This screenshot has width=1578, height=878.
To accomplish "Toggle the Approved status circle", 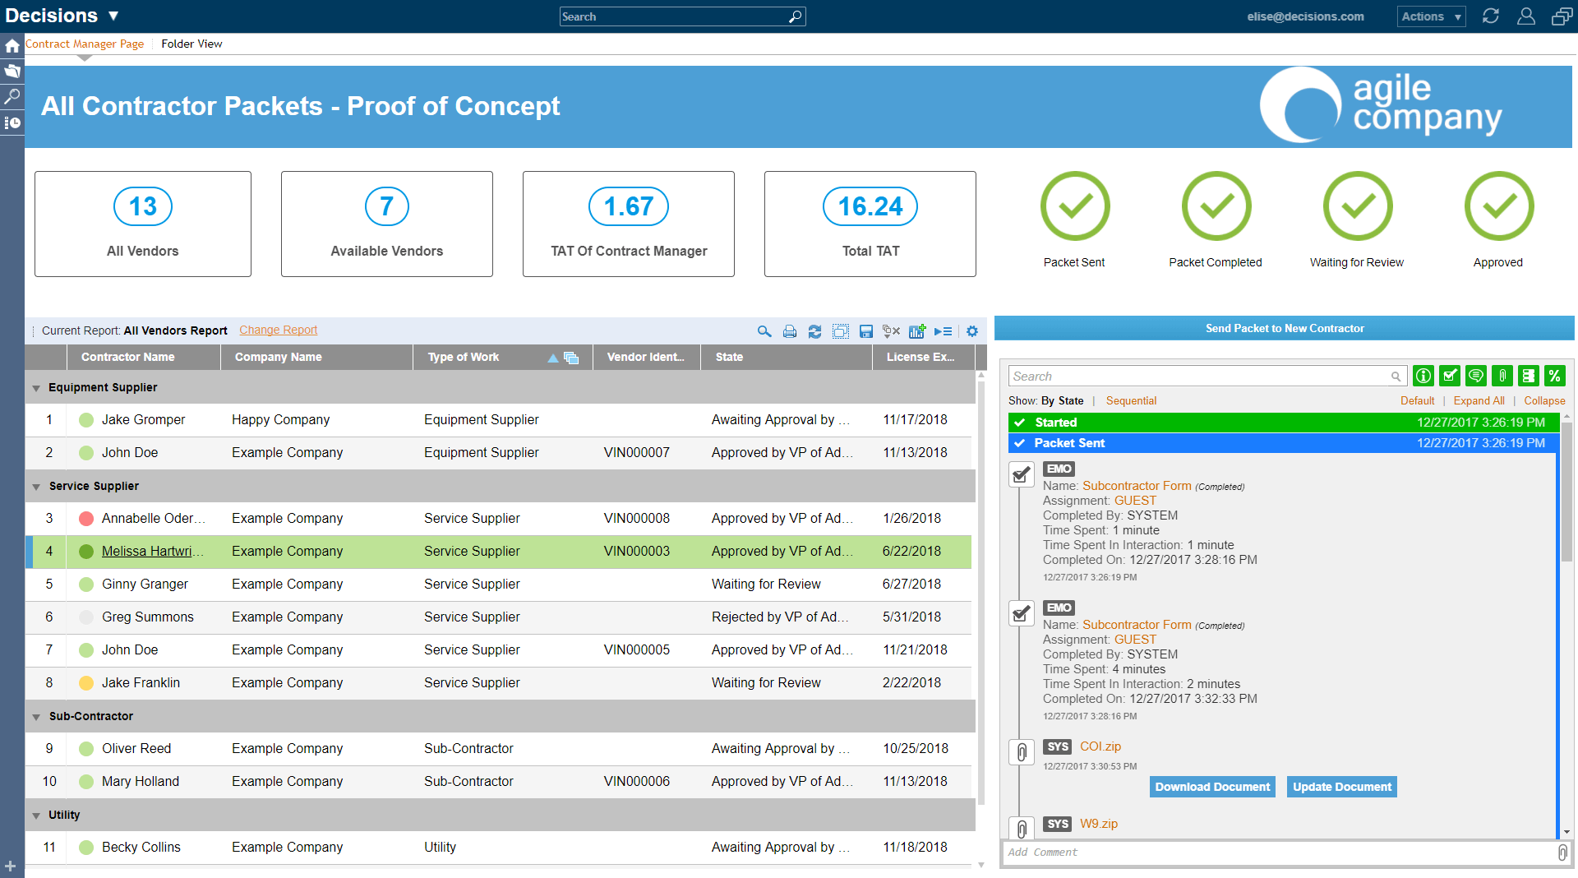I will pos(1499,206).
